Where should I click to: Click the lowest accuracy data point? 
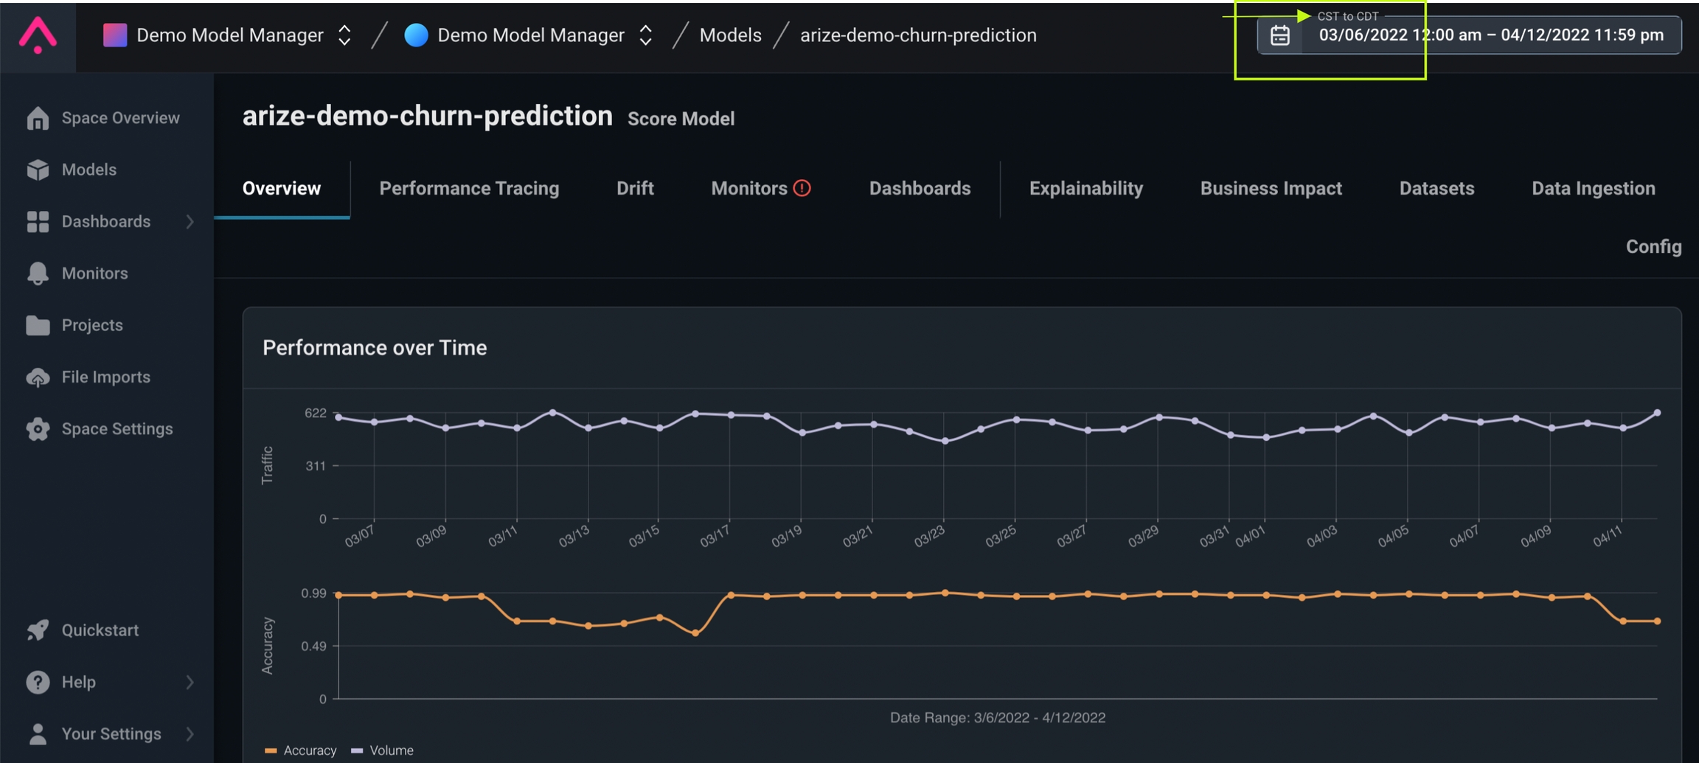tap(695, 633)
